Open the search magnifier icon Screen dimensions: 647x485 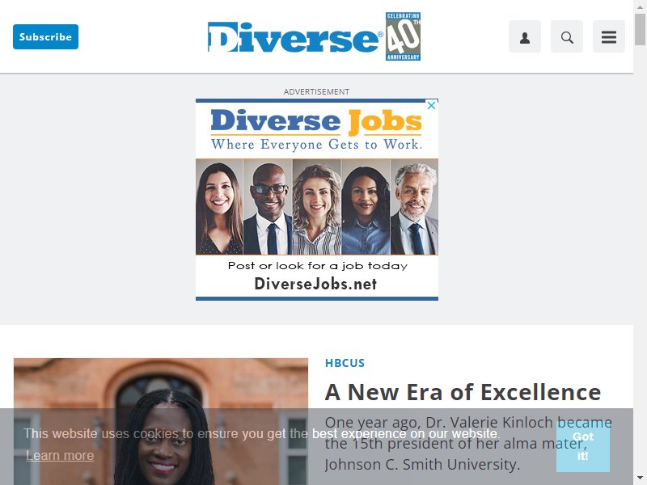pos(567,36)
